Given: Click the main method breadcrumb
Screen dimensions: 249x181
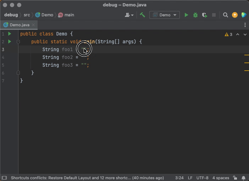Looking at the screenshot, I should pos(66,15).
